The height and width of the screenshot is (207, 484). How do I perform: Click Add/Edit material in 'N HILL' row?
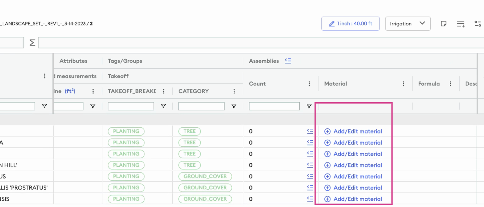click(x=353, y=165)
